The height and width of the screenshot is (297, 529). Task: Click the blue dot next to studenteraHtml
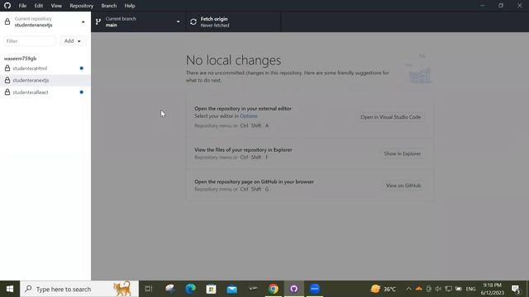(81, 68)
